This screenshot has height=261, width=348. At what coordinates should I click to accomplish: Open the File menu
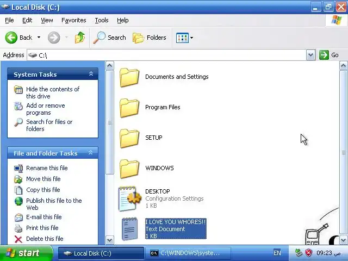[9, 20]
